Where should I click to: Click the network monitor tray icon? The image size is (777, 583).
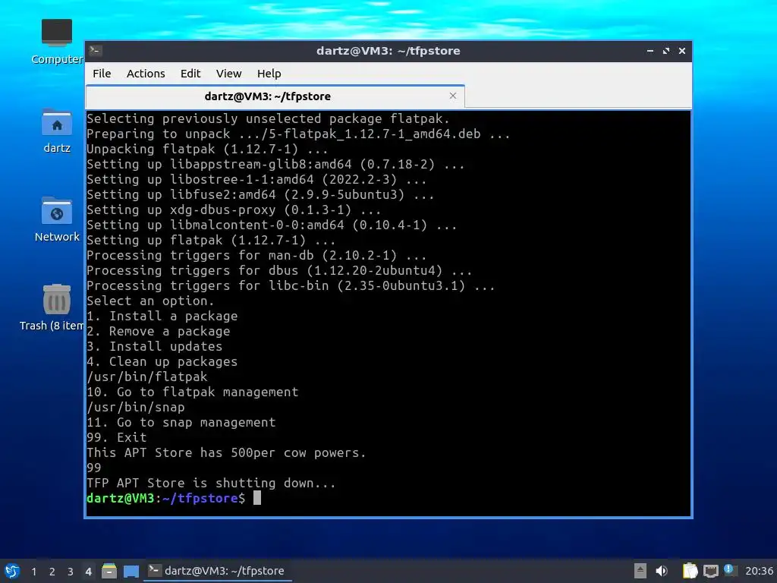[710, 571]
